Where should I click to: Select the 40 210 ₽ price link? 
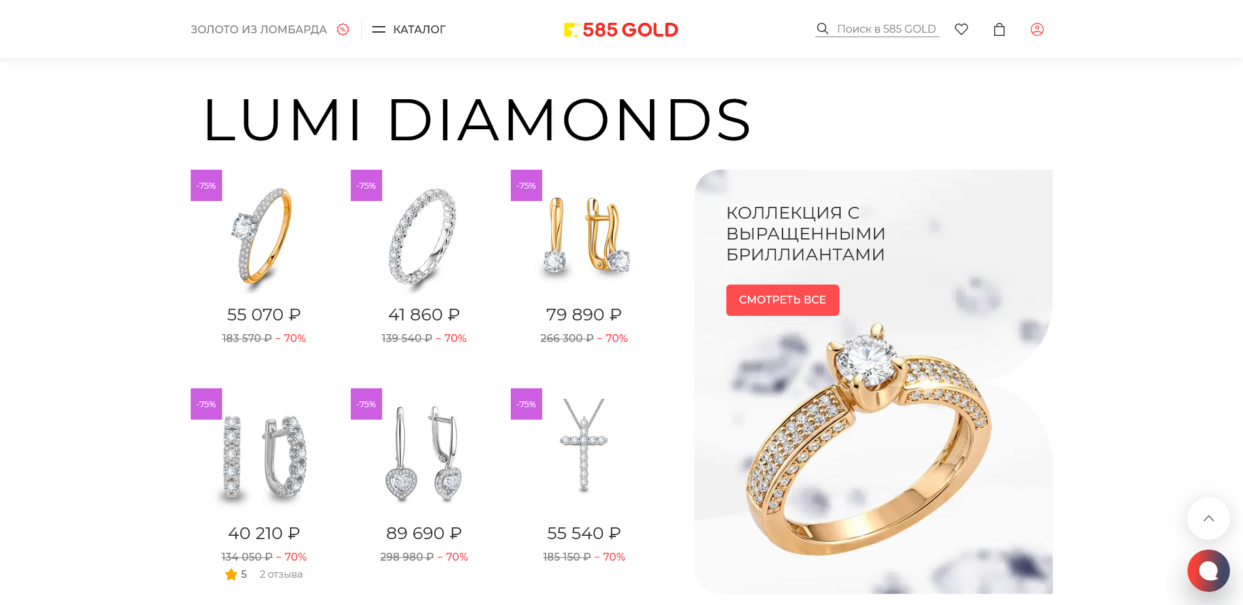pos(264,533)
